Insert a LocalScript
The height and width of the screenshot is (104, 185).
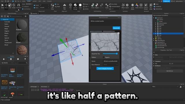coord(157,6)
